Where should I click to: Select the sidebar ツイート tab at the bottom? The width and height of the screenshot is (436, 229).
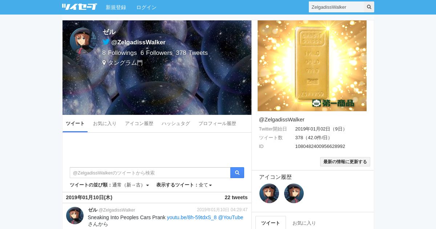tap(271, 223)
